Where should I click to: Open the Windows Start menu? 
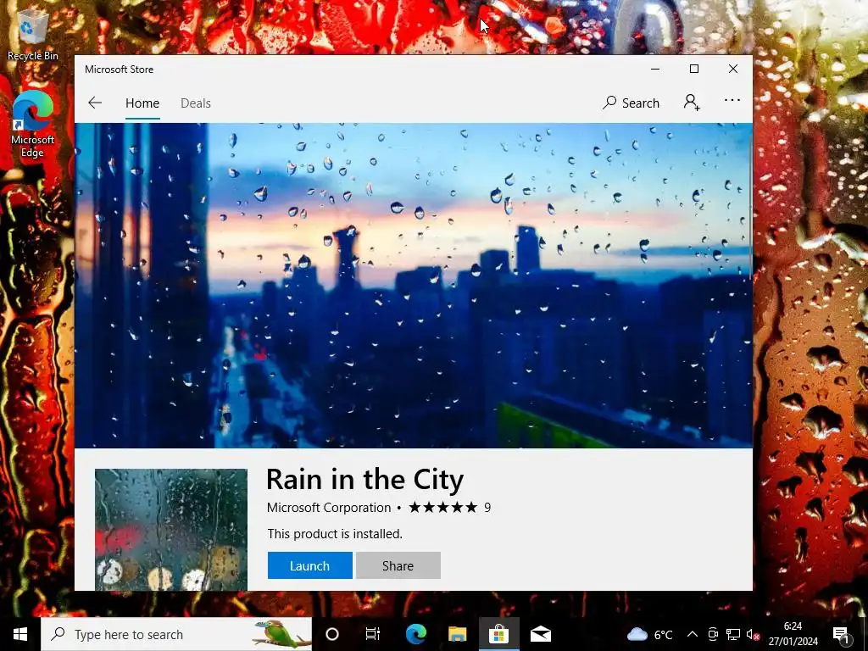click(20, 634)
